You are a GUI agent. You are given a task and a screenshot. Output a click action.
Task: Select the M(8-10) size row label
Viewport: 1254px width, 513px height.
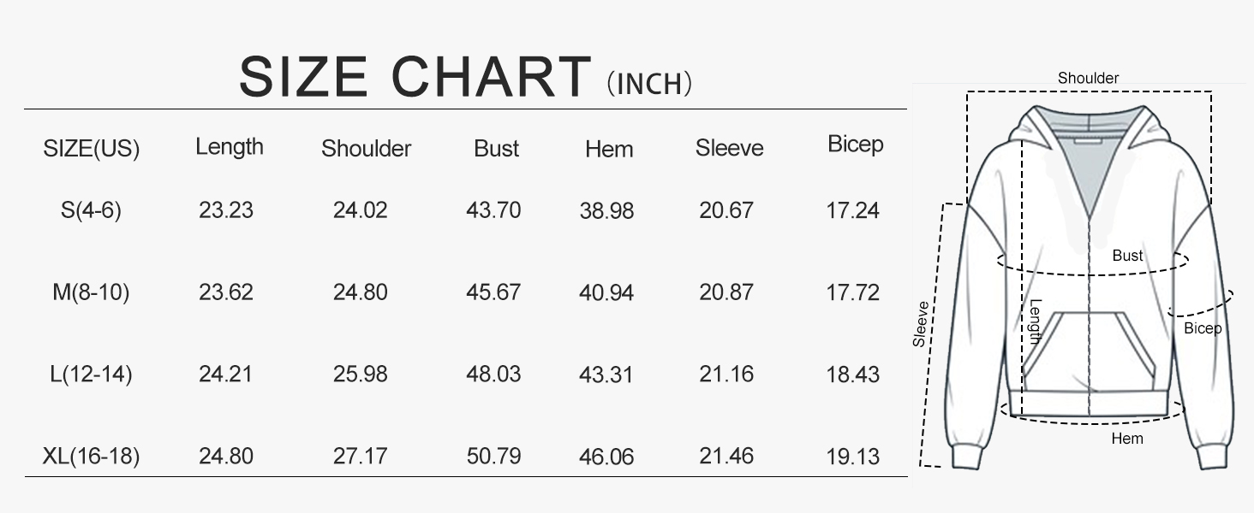[x=91, y=292]
